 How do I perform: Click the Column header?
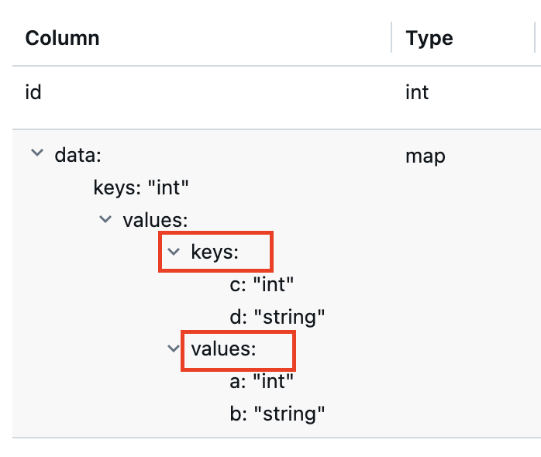click(63, 38)
